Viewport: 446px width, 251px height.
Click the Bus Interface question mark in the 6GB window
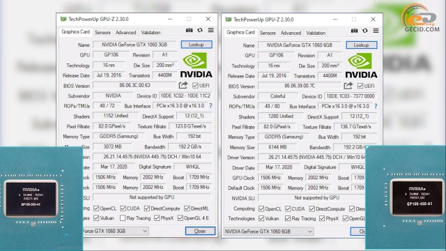376,107
